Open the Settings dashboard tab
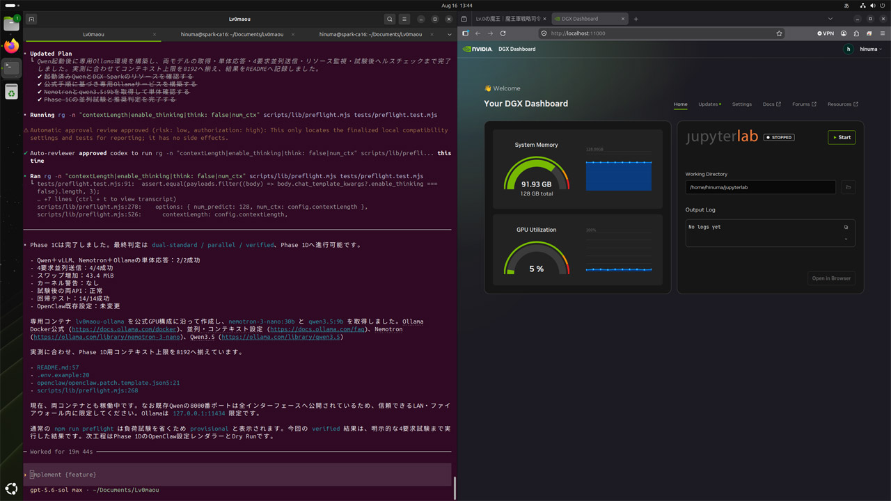The height and width of the screenshot is (501, 891). tap(742, 104)
